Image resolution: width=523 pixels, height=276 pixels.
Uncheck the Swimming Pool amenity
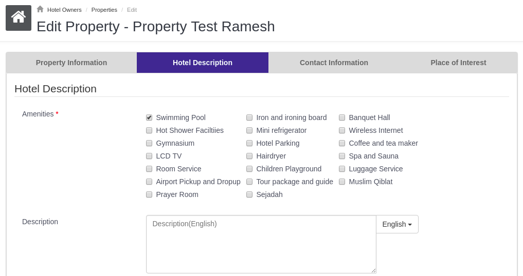coord(149,117)
